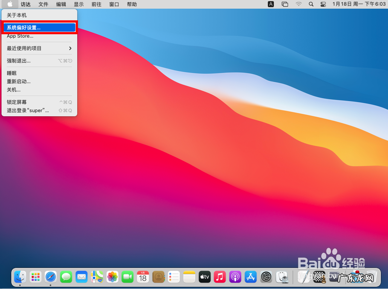Open the 显示 menu in menu bar
The width and height of the screenshot is (388, 289).
79,4
